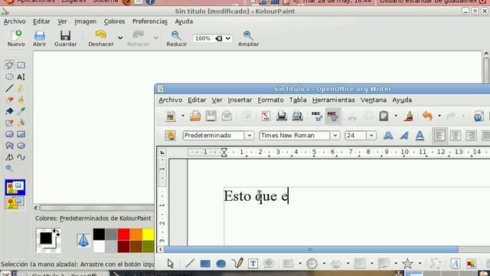This screenshot has width=490, height=276.
Task: Choose the Text box tool in Writer drawing bar
Action: coord(253,264)
